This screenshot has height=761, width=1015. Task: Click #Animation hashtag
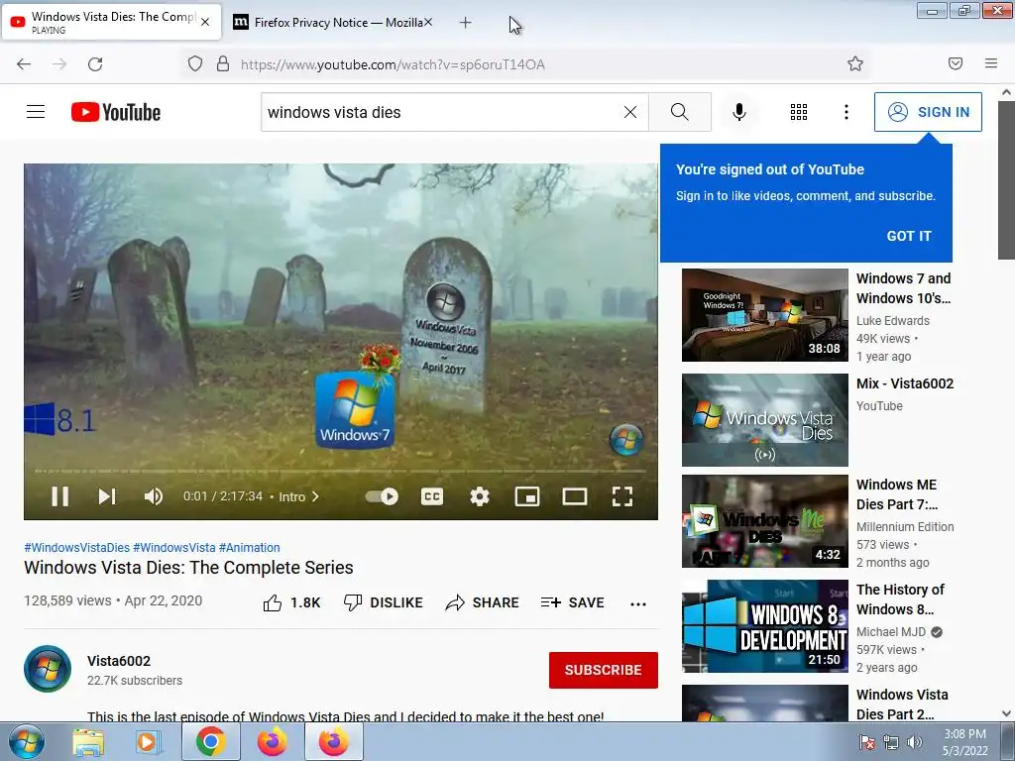point(249,547)
